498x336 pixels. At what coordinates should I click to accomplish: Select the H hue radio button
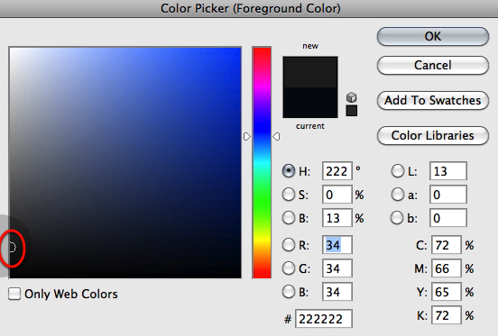[289, 171]
